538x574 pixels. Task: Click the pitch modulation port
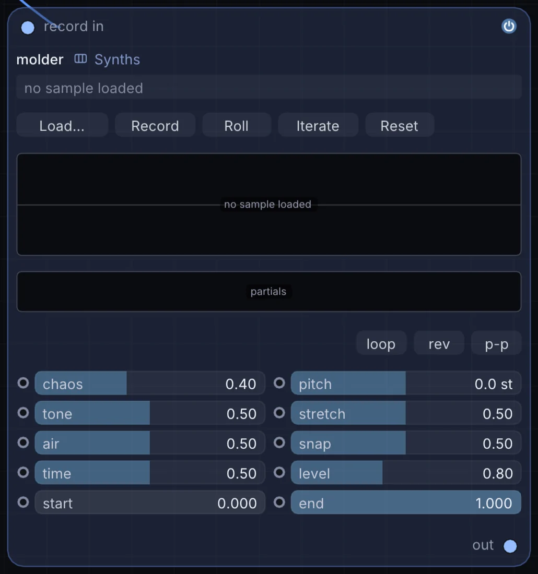[x=279, y=383]
